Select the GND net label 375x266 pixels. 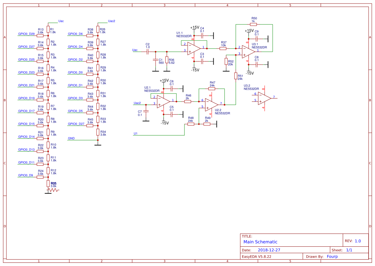pyautogui.click(x=71, y=138)
